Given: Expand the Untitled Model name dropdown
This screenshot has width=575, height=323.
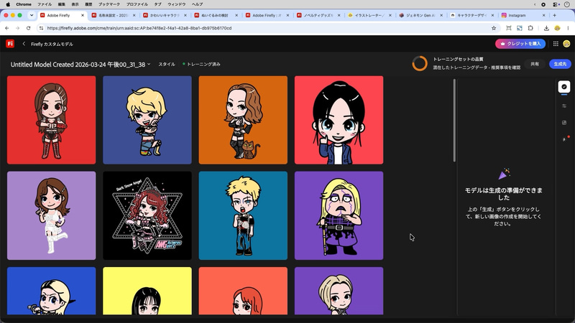Looking at the screenshot, I should 149,64.
